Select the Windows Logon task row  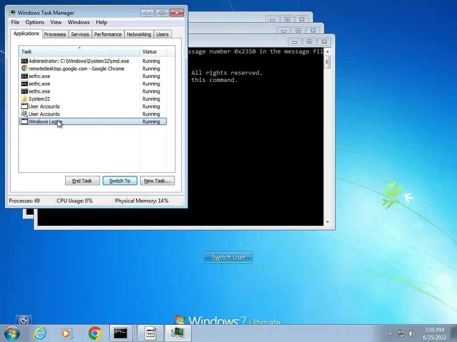93,122
